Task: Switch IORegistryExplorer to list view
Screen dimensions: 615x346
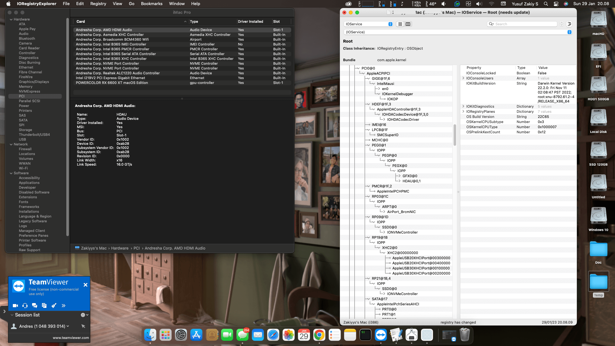Action: point(400,24)
